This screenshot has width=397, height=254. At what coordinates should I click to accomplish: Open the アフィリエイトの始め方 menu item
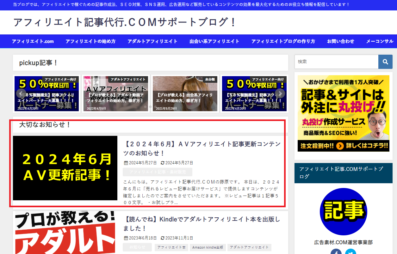(x=90, y=41)
